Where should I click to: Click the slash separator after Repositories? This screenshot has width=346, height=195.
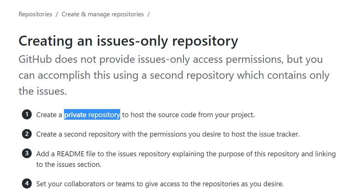57,14
